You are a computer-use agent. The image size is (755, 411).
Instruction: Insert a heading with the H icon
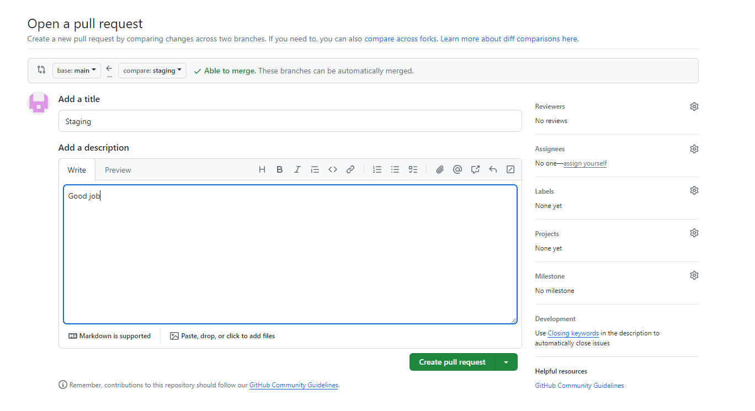(x=262, y=170)
